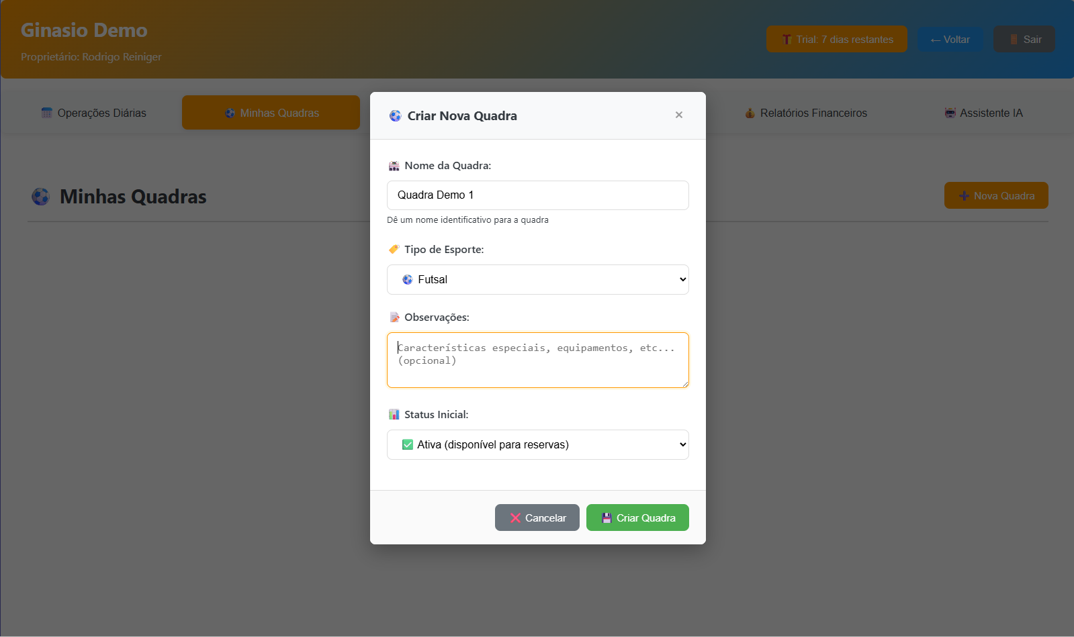Click the plus icon on Nova Quadra

[x=964, y=196]
